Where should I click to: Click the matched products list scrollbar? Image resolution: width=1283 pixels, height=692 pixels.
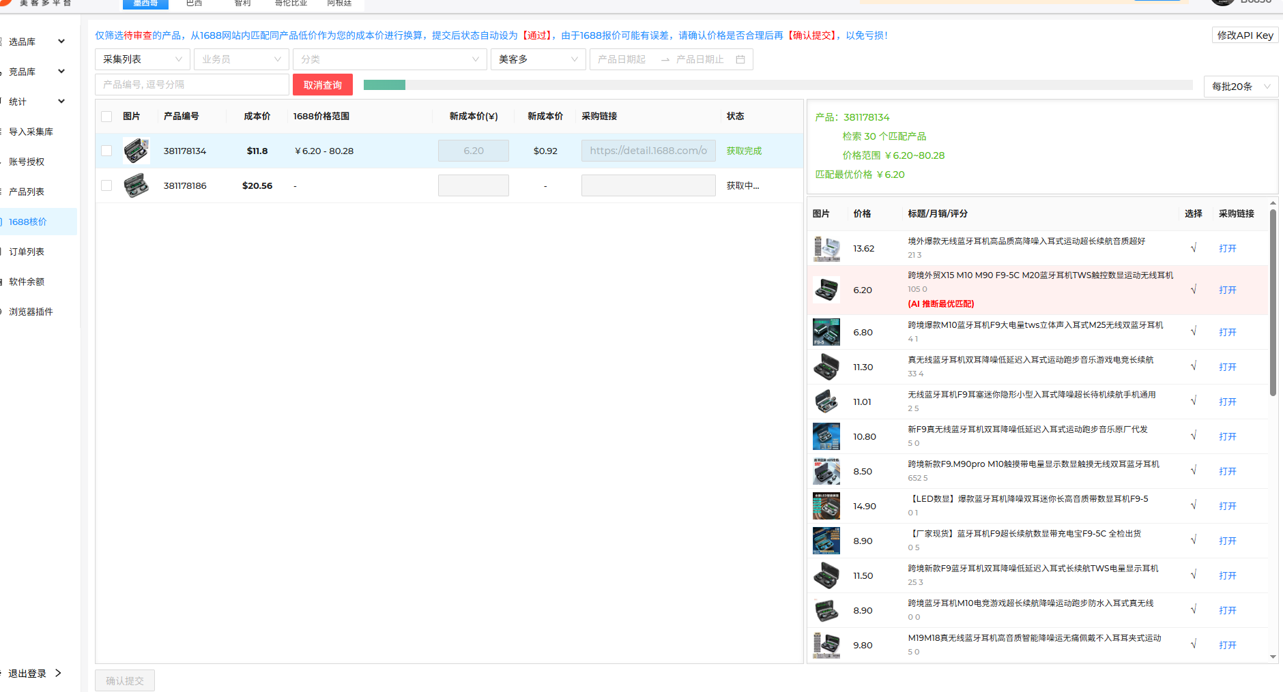point(1273,302)
